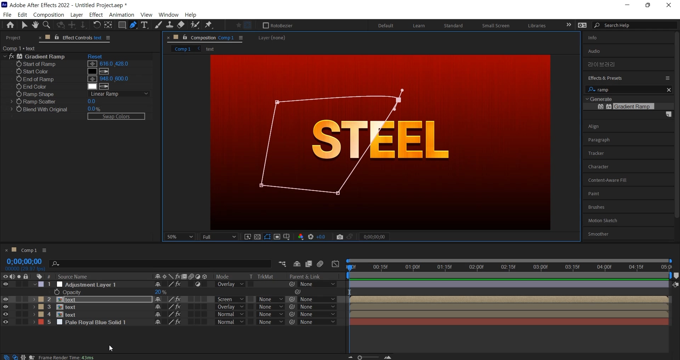
Task: Hide Pale Royal Blue Solid 1 eye
Action: coord(6,322)
